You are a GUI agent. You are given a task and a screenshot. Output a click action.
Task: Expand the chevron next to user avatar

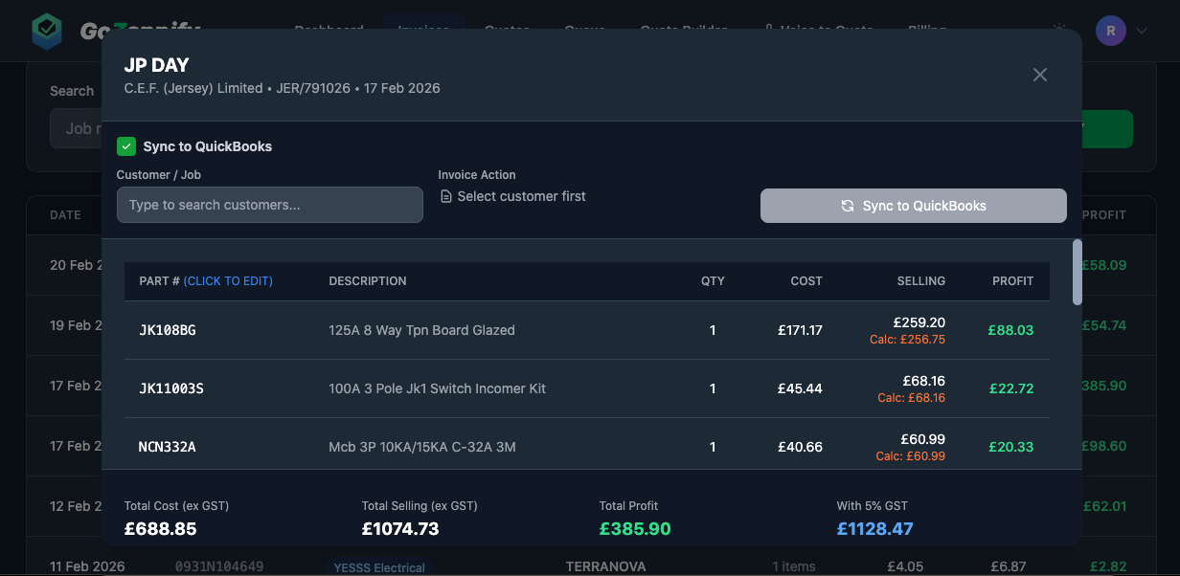[x=1142, y=31]
